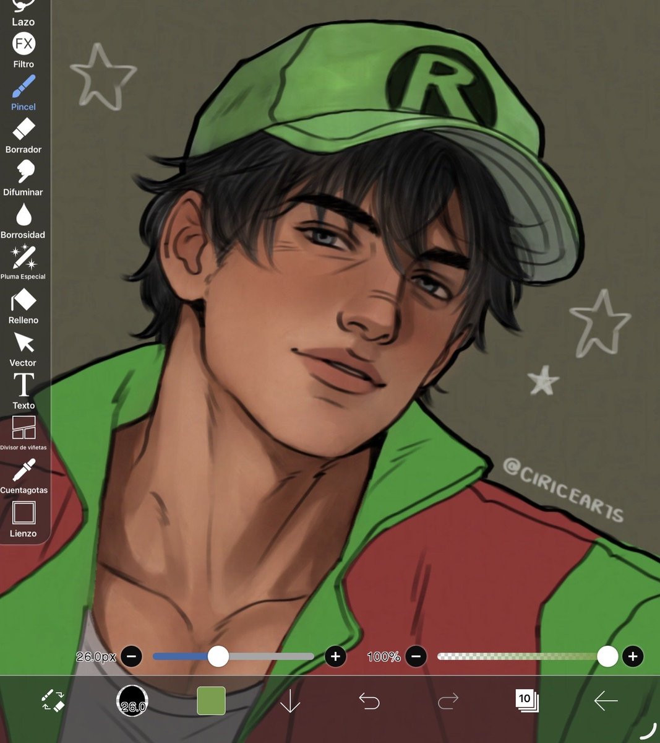Increase brush size with plus button
This screenshot has height=743, width=660.
click(x=335, y=656)
